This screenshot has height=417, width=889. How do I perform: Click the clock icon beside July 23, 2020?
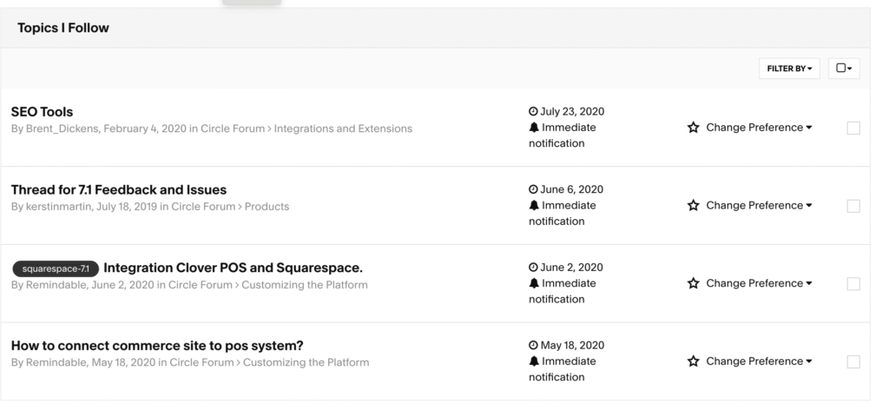point(533,112)
